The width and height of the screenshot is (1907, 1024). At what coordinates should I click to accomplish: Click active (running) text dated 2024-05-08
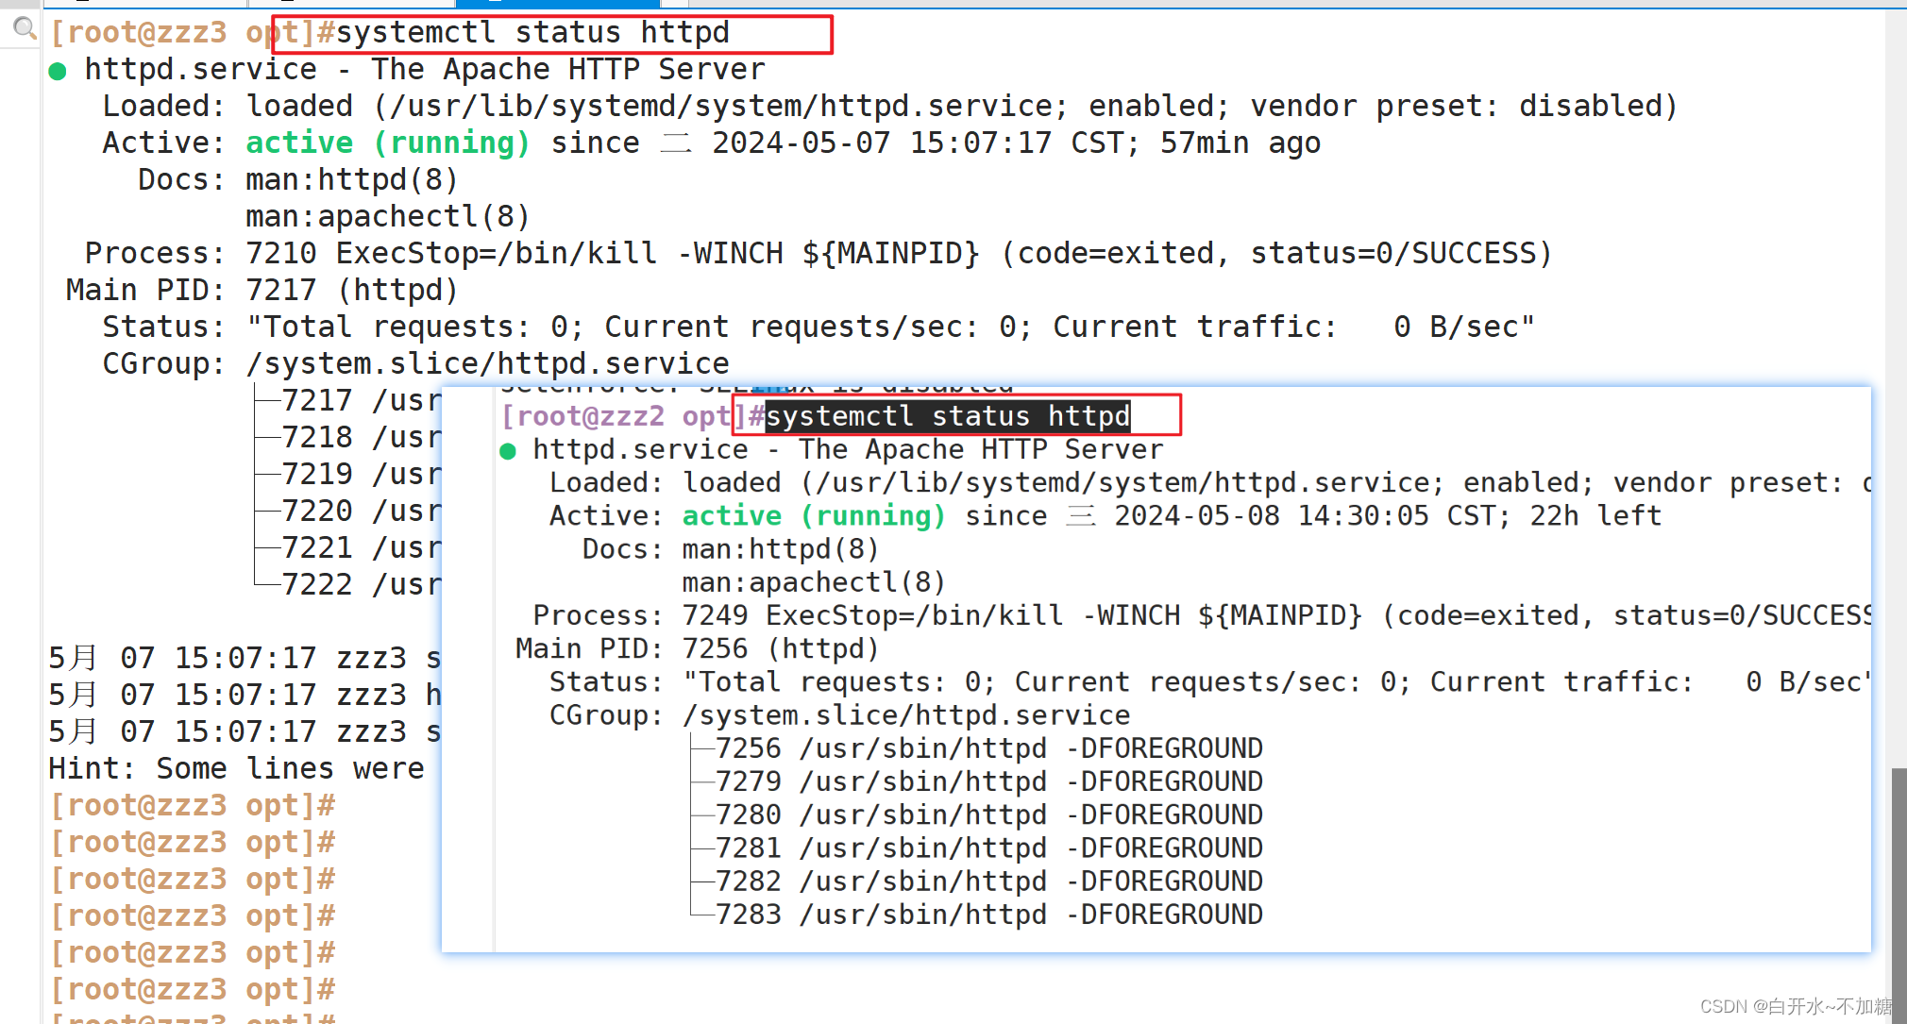(x=813, y=516)
